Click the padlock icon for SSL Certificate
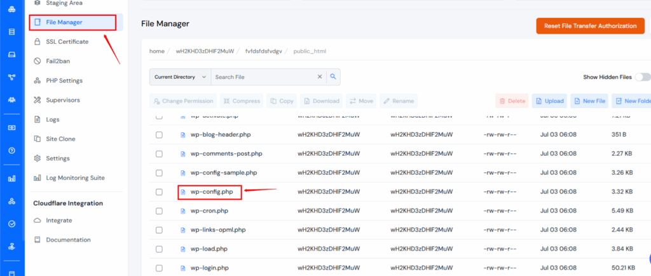The height and width of the screenshot is (276, 651). point(38,41)
